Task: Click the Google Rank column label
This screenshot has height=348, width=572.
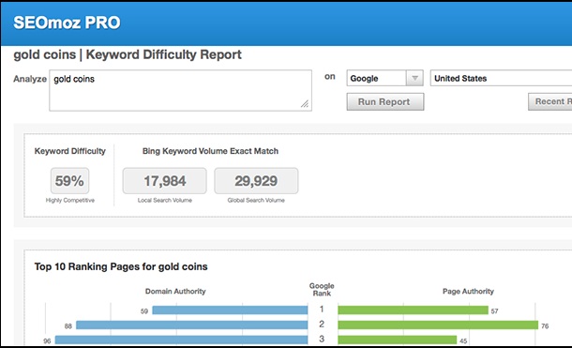Action: point(322,289)
